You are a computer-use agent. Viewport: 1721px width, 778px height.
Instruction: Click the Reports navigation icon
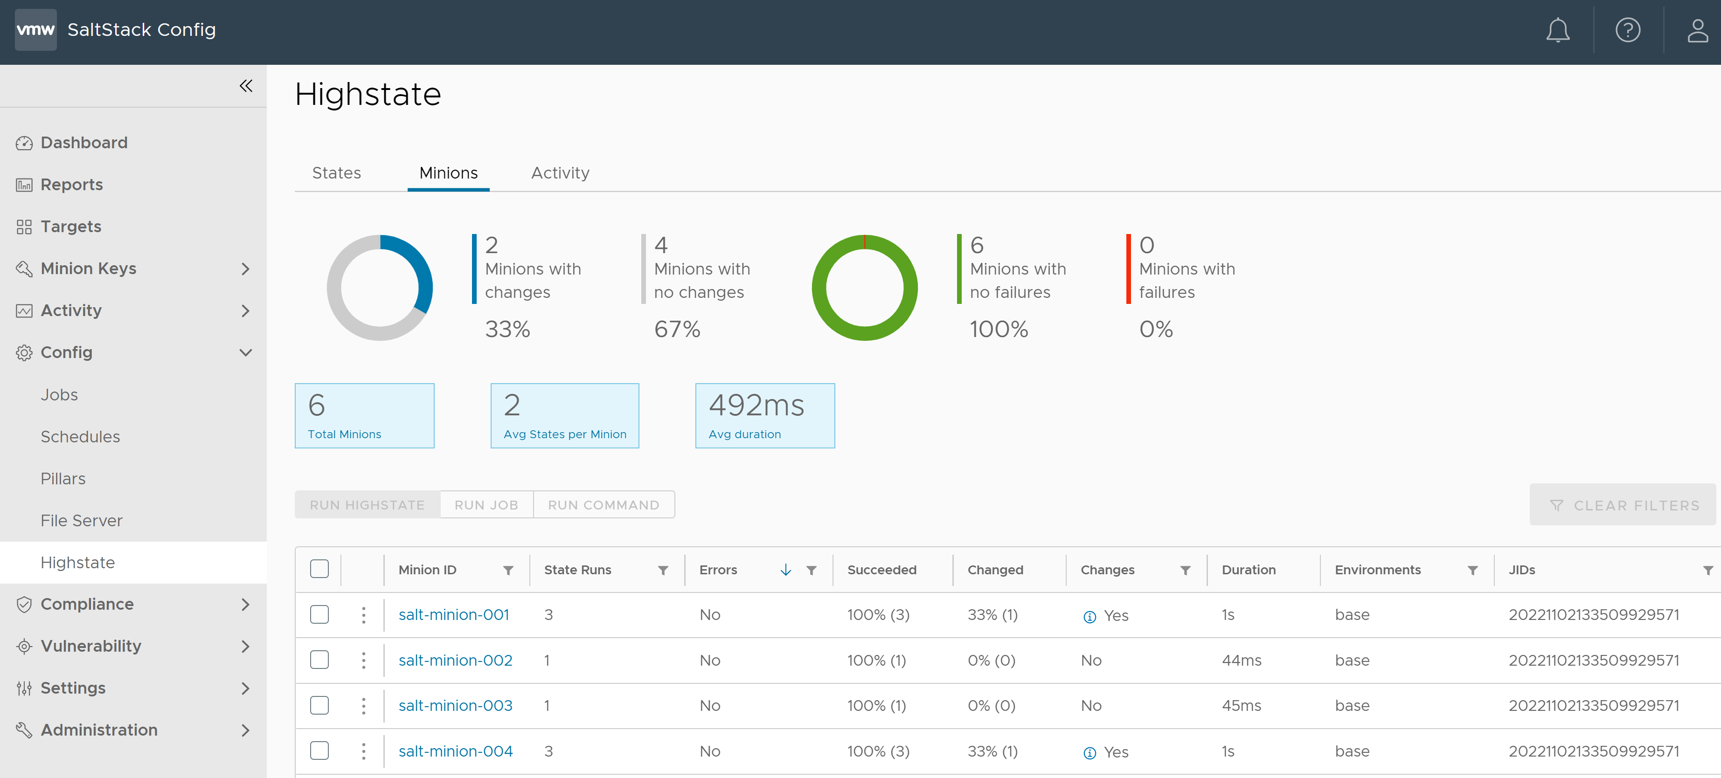(22, 184)
